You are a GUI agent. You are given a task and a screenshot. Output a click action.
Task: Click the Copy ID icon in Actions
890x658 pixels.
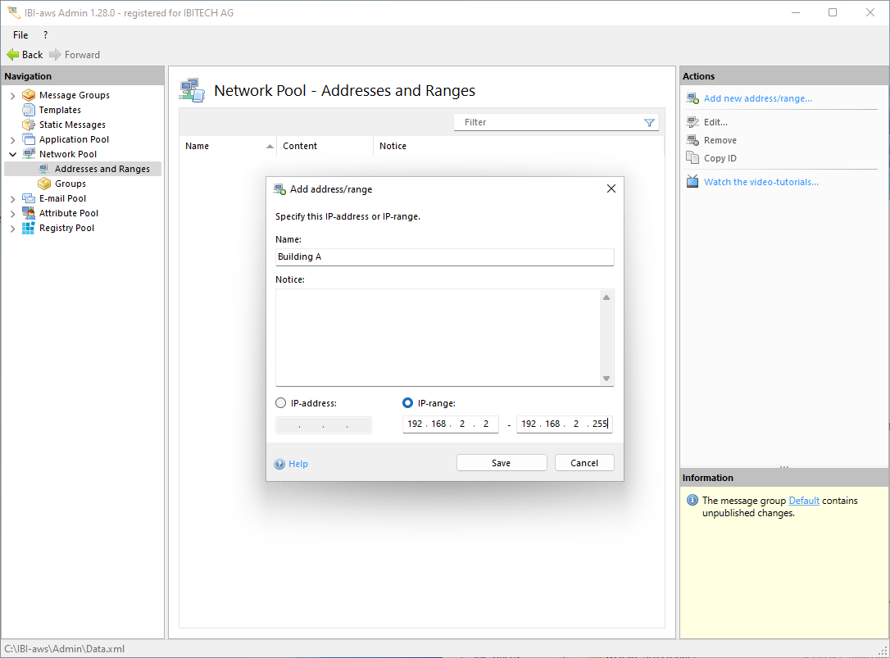(x=692, y=158)
